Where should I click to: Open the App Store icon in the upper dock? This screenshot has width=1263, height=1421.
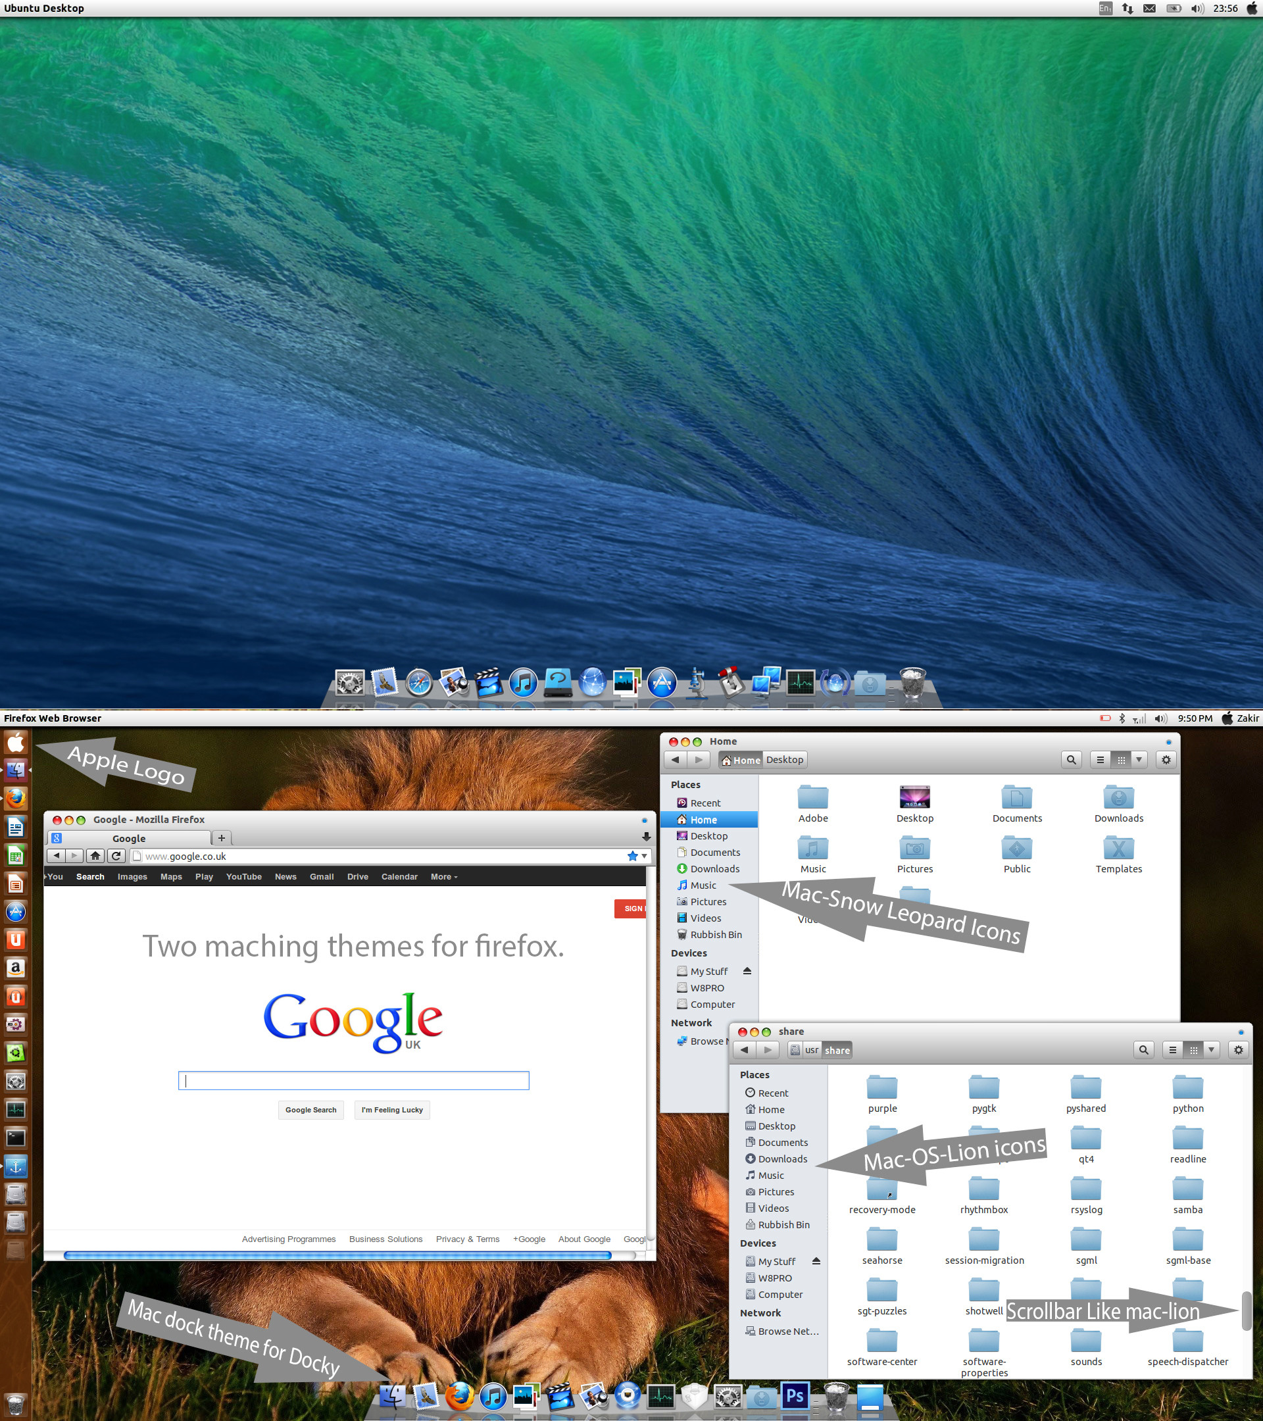662,683
